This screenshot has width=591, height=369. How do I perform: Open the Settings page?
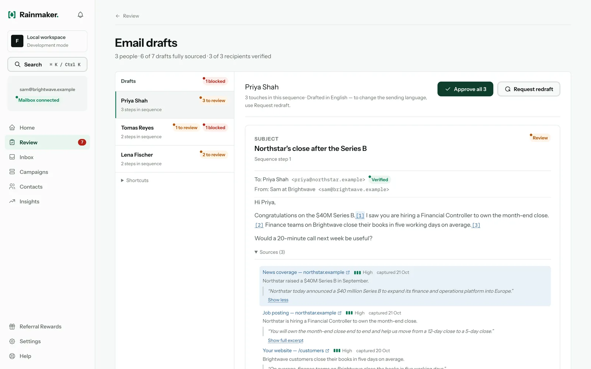[x=47, y=341]
